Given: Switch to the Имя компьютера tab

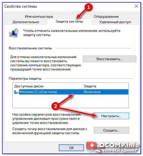Looking at the screenshot, I should pyautogui.click(x=39, y=16).
